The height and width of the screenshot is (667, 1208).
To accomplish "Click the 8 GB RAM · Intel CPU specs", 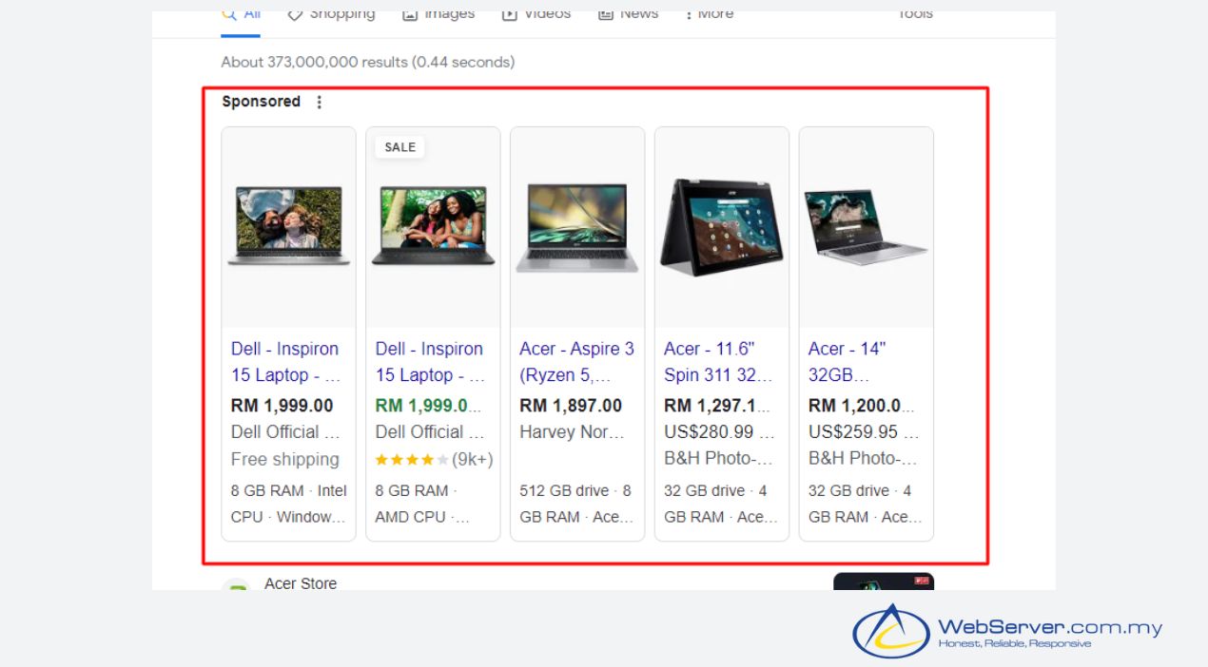I will [x=288, y=504].
